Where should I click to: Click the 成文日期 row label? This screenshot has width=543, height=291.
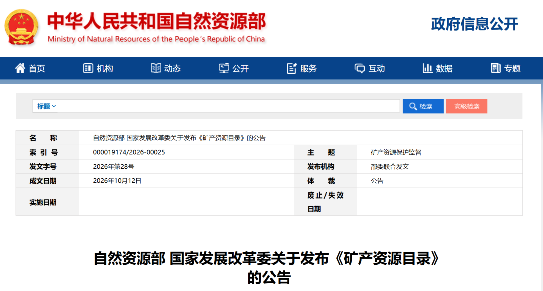pyautogui.click(x=43, y=181)
